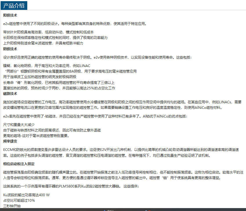Click the line starting with 长阳极在保持频率稳定性
This screenshot has width=246, height=211.
pos(55,38)
